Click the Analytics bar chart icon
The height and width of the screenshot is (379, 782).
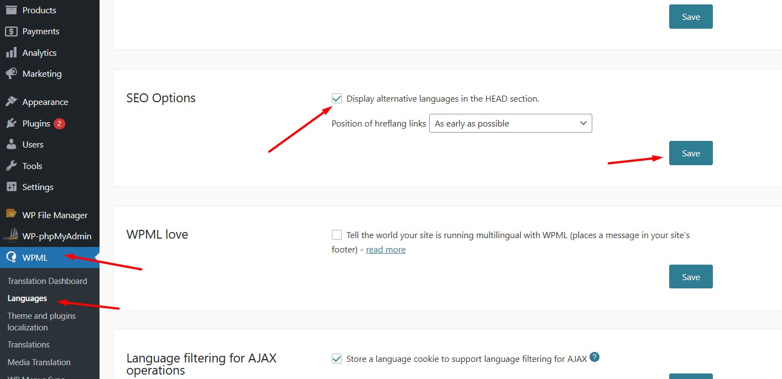[x=11, y=53]
